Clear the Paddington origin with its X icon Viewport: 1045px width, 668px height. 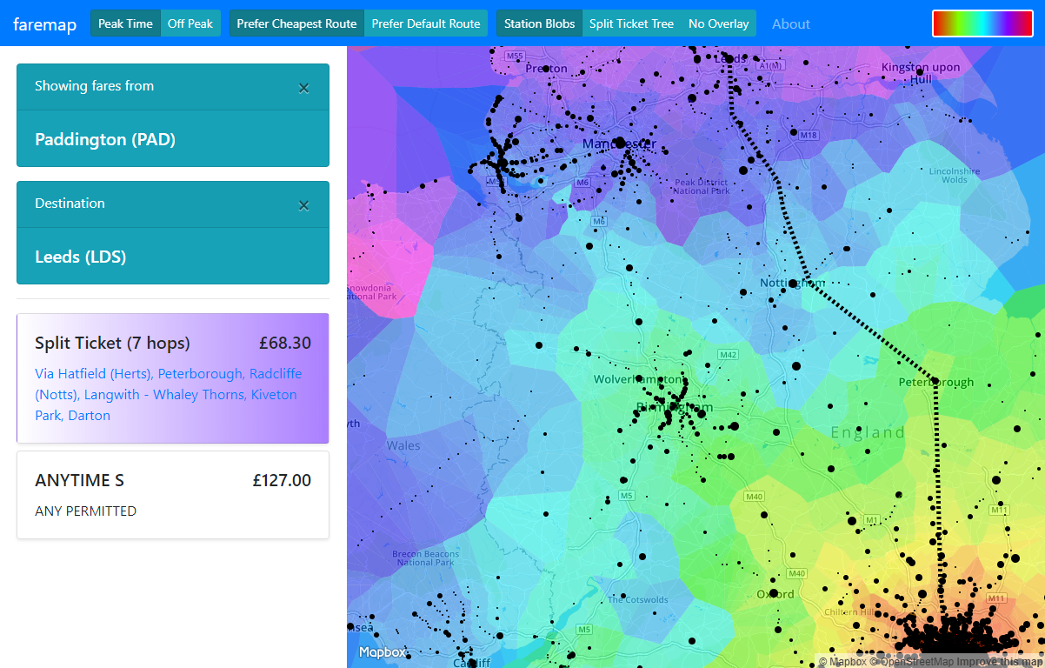pos(303,88)
